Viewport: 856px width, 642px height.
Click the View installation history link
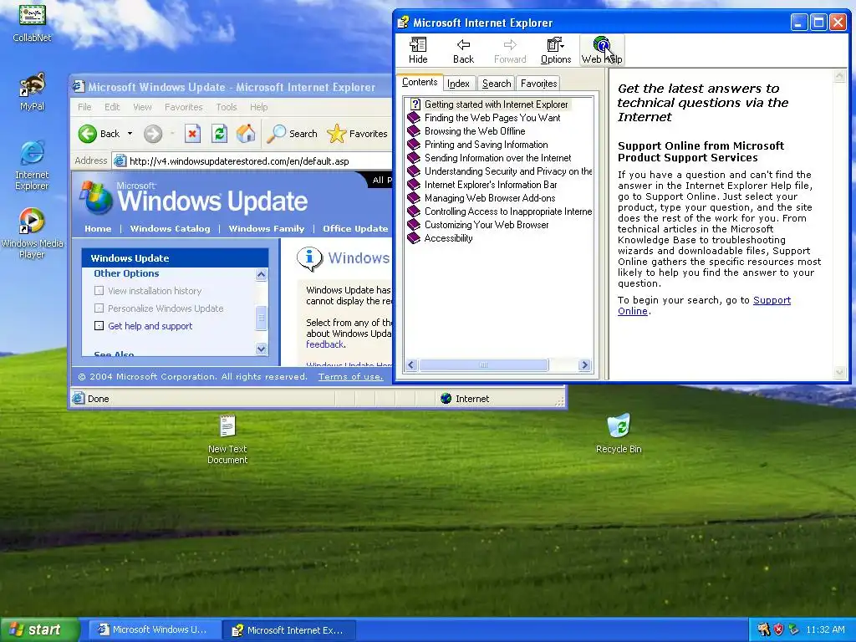(x=155, y=291)
